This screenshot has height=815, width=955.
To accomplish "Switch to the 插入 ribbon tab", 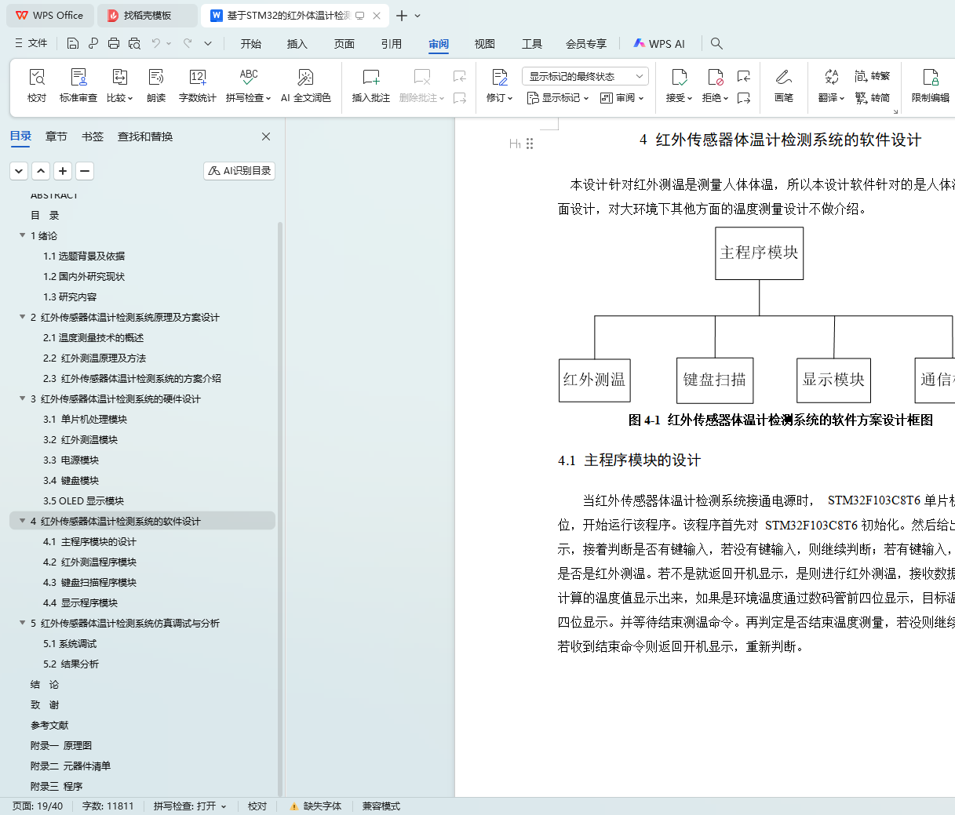I will (297, 44).
